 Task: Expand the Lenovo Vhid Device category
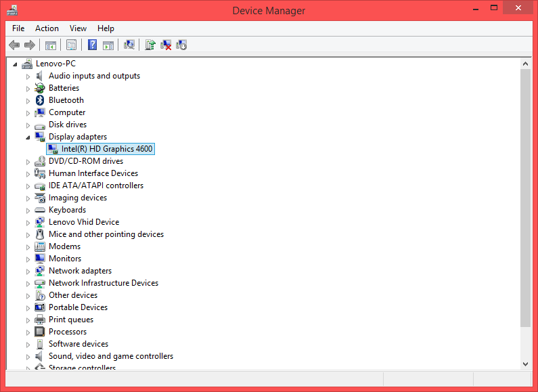point(28,223)
